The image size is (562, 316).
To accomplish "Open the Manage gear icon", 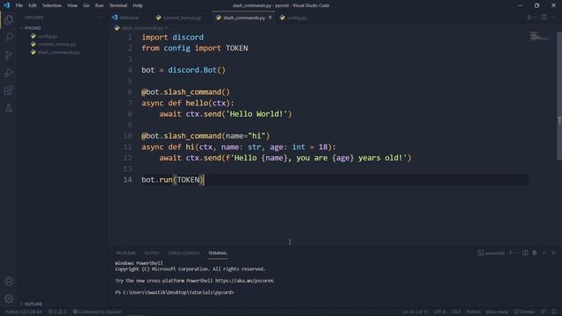I will [x=9, y=298].
